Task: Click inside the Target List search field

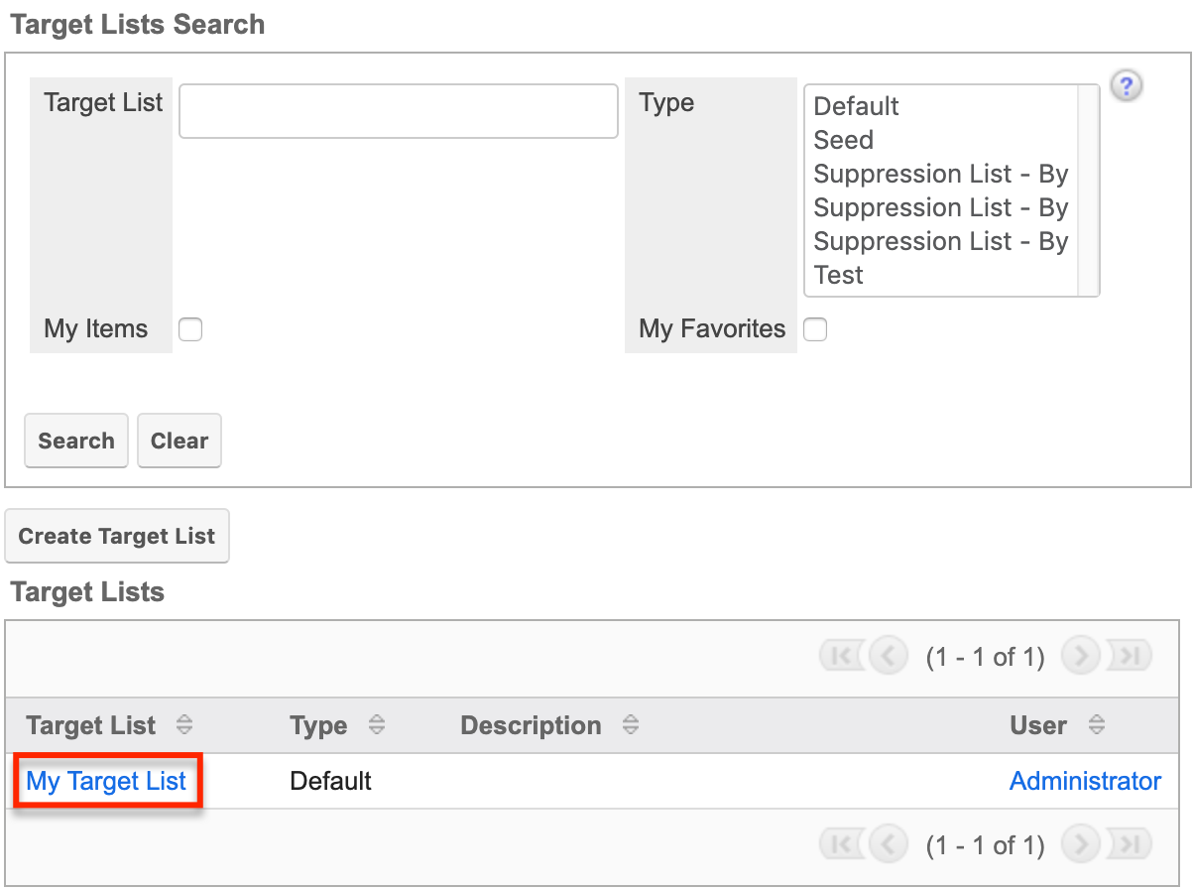Action: coord(397,111)
